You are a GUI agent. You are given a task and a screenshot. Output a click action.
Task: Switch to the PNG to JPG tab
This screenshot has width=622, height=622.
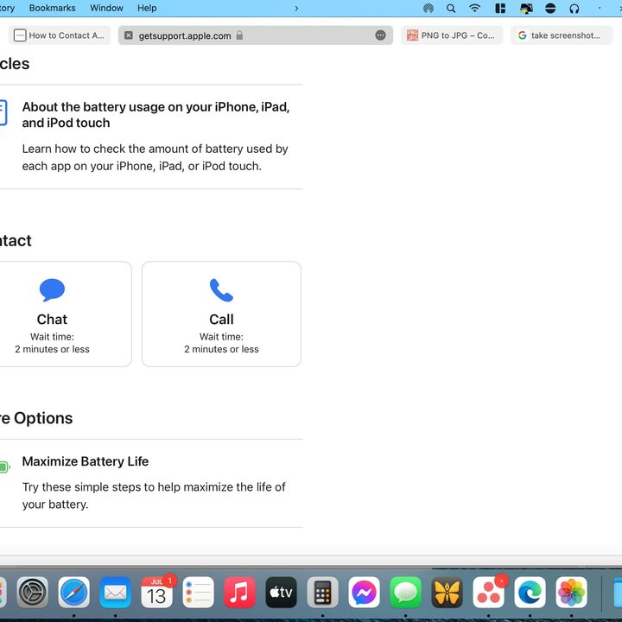(x=452, y=35)
